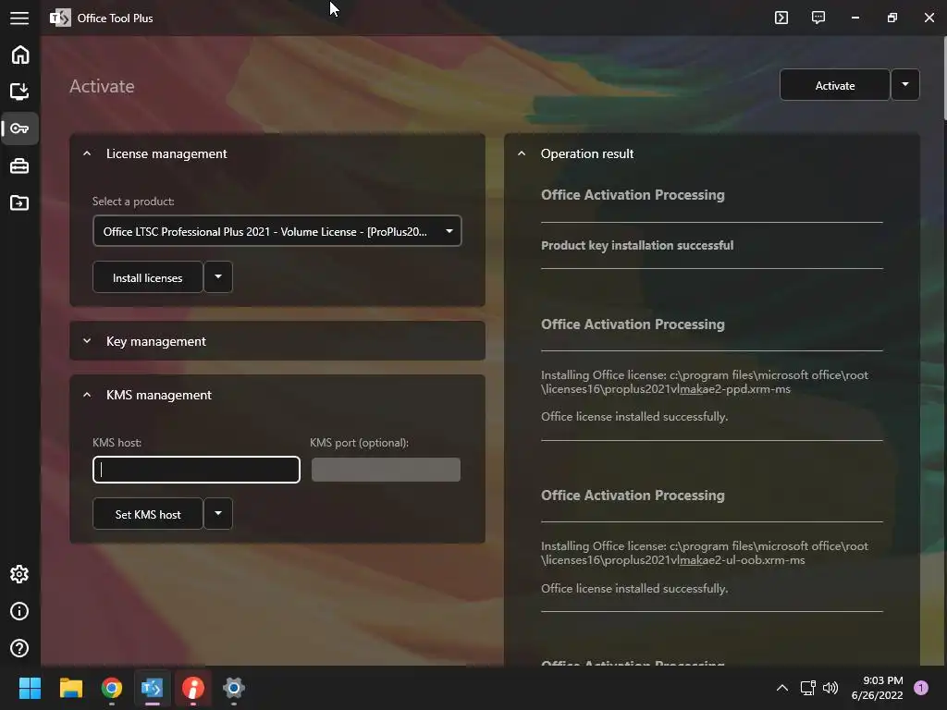Go to the Home page icon
Viewport: 947px width, 710px height.
tap(20, 55)
